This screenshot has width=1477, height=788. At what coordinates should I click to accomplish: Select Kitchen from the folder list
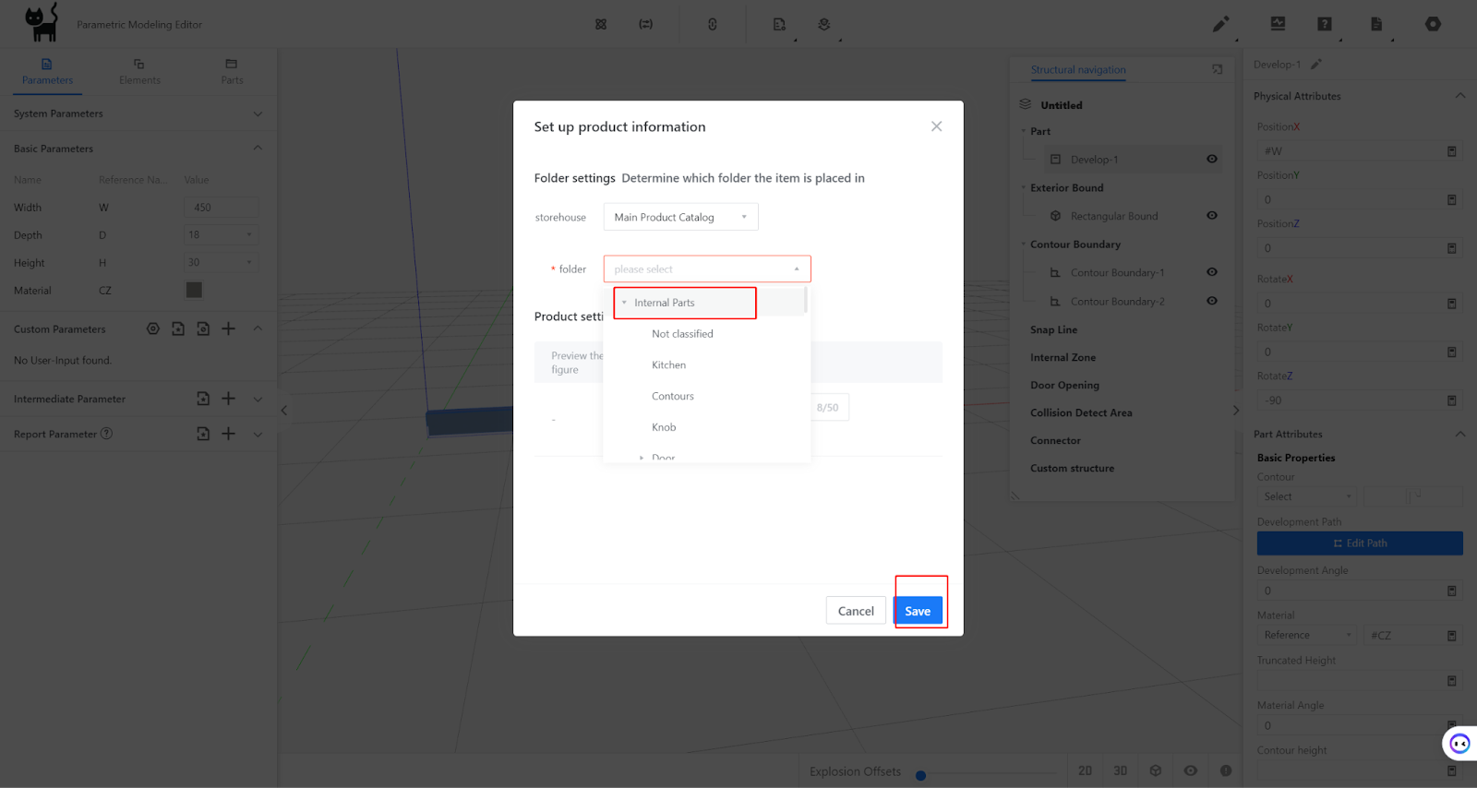tap(668, 365)
